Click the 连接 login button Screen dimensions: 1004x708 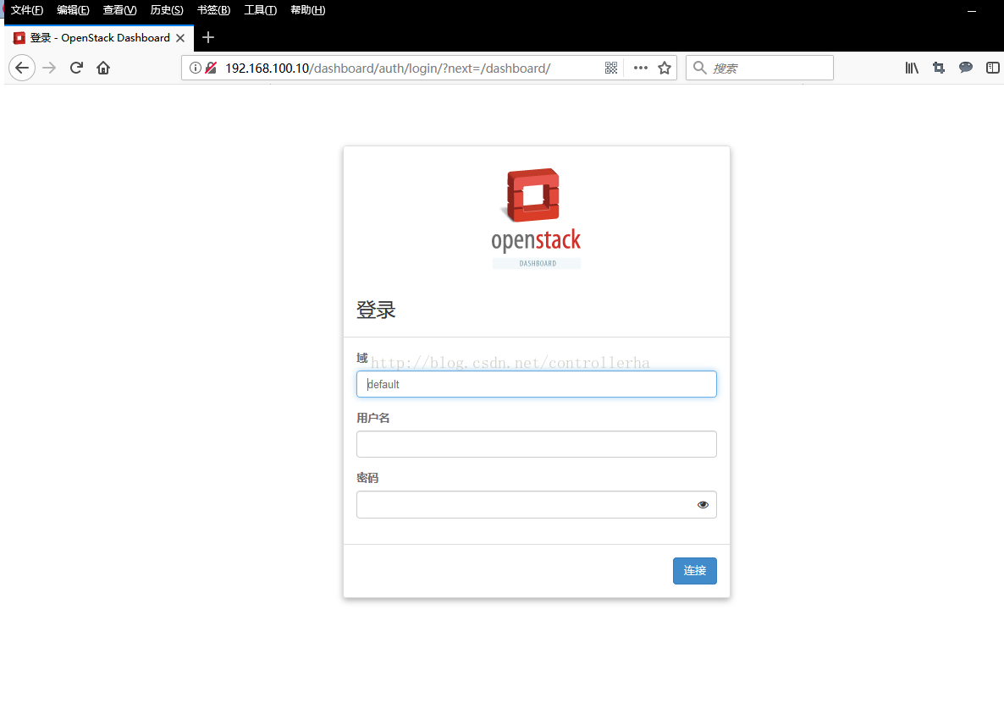pos(695,570)
